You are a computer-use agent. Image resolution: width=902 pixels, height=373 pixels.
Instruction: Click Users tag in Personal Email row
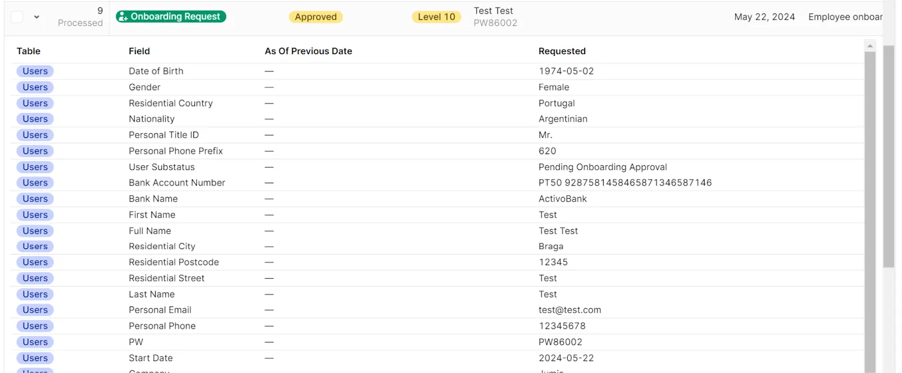tap(35, 310)
